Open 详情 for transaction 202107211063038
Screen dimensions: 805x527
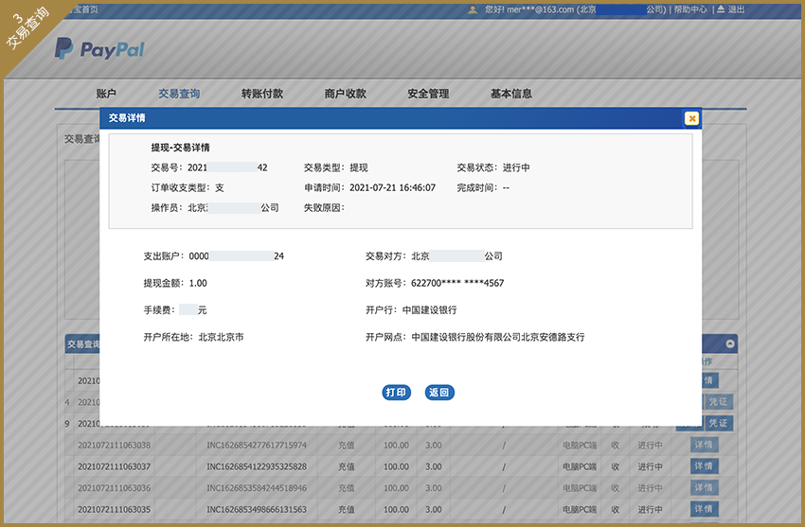point(704,445)
